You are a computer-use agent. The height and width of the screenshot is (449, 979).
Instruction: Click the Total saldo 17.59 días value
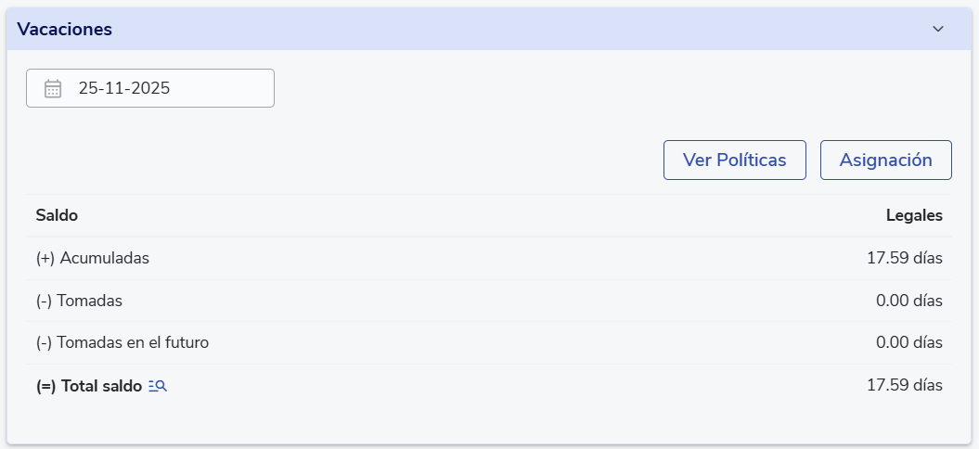tap(904, 385)
